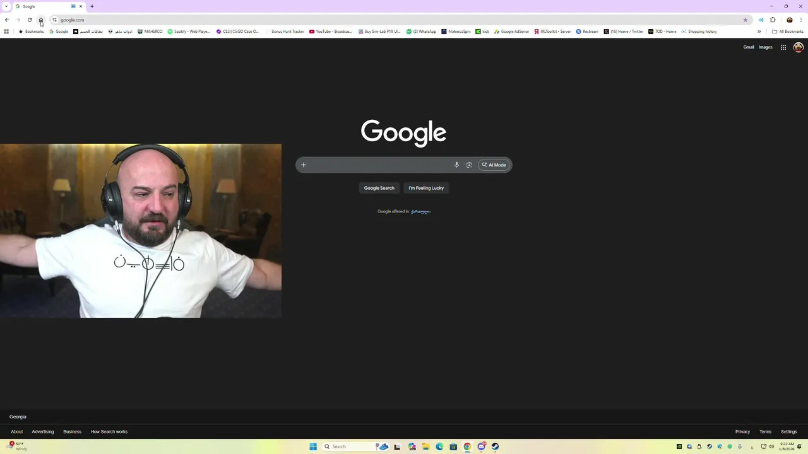Open the Shopping history bookmark
808x454 pixels.
click(699, 32)
